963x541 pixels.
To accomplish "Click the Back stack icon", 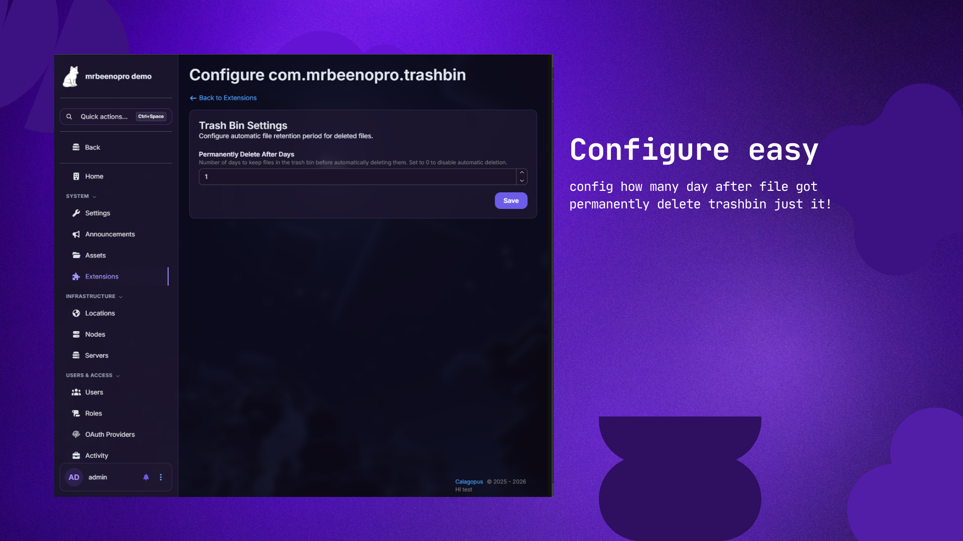I will point(76,147).
